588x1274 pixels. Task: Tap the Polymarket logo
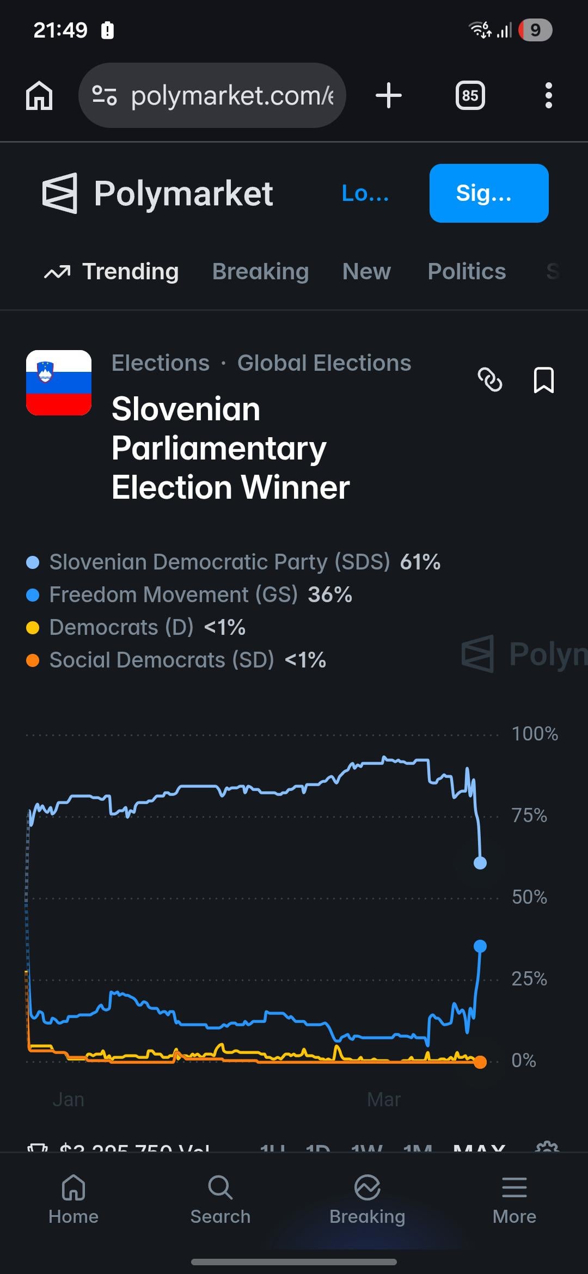point(158,193)
